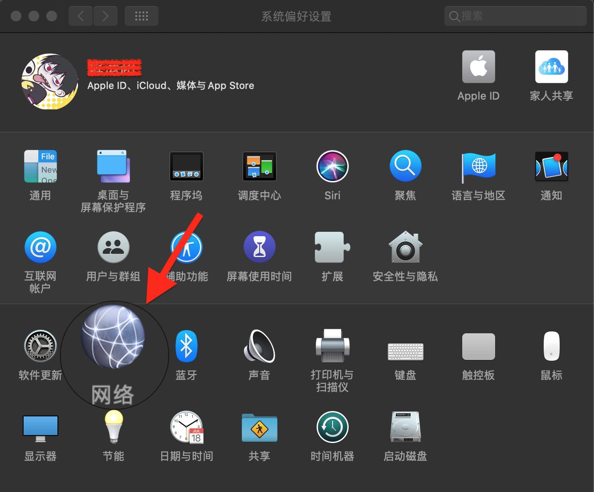The width and height of the screenshot is (594, 492).
Task: Open 软件更新 settings
Action: [x=40, y=346]
